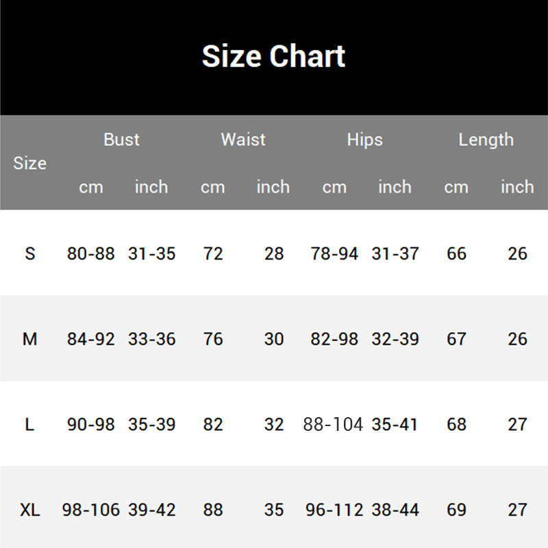Select the 35-39 bust inch value
This screenshot has height=548, width=548.
[x=151, y=425]
